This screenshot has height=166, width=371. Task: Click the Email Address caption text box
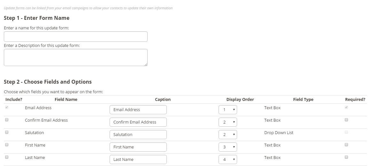tap(138, 110)
